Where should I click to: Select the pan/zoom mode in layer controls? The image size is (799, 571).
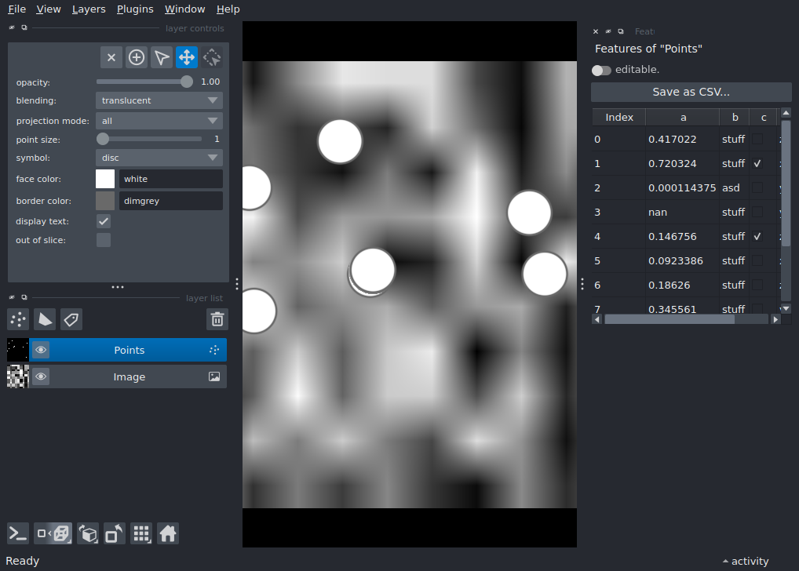tap(186, 57)
